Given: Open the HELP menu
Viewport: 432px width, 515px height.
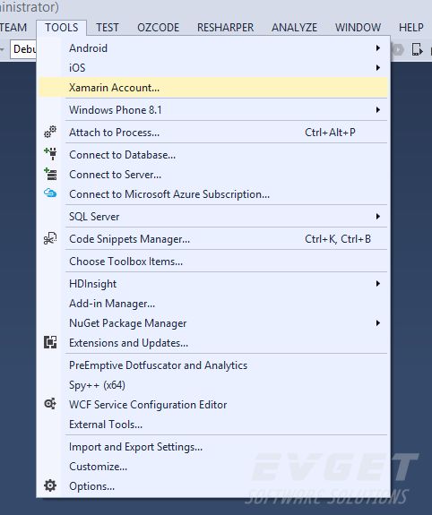Looking at the screenshot, I should point(411,27).
